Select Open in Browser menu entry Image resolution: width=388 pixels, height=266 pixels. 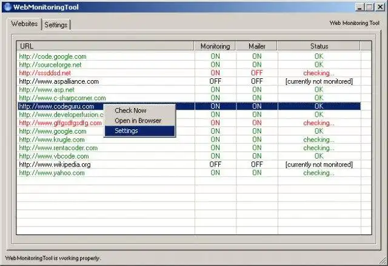140,121
